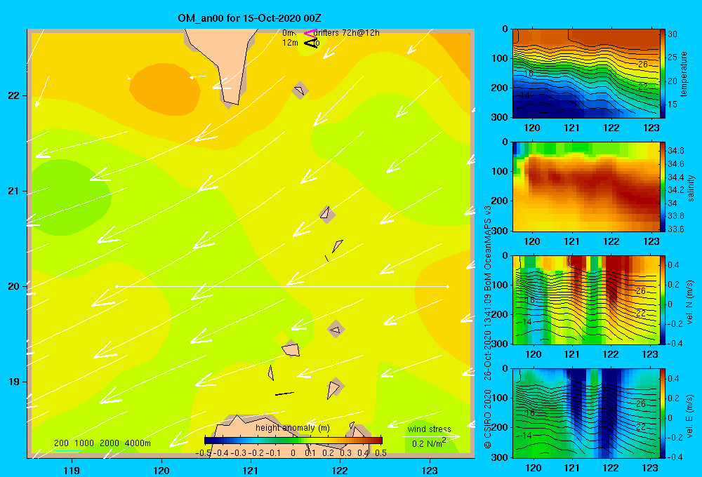Image resolution: width=702 pixels, height=477 pixels.
Task: Open the temperature depth section plot
Action: pos(586,74)
